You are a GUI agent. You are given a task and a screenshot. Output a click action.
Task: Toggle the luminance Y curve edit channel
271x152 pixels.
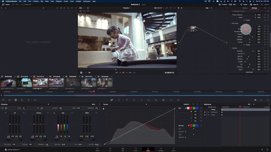click(x=188, y=108)
